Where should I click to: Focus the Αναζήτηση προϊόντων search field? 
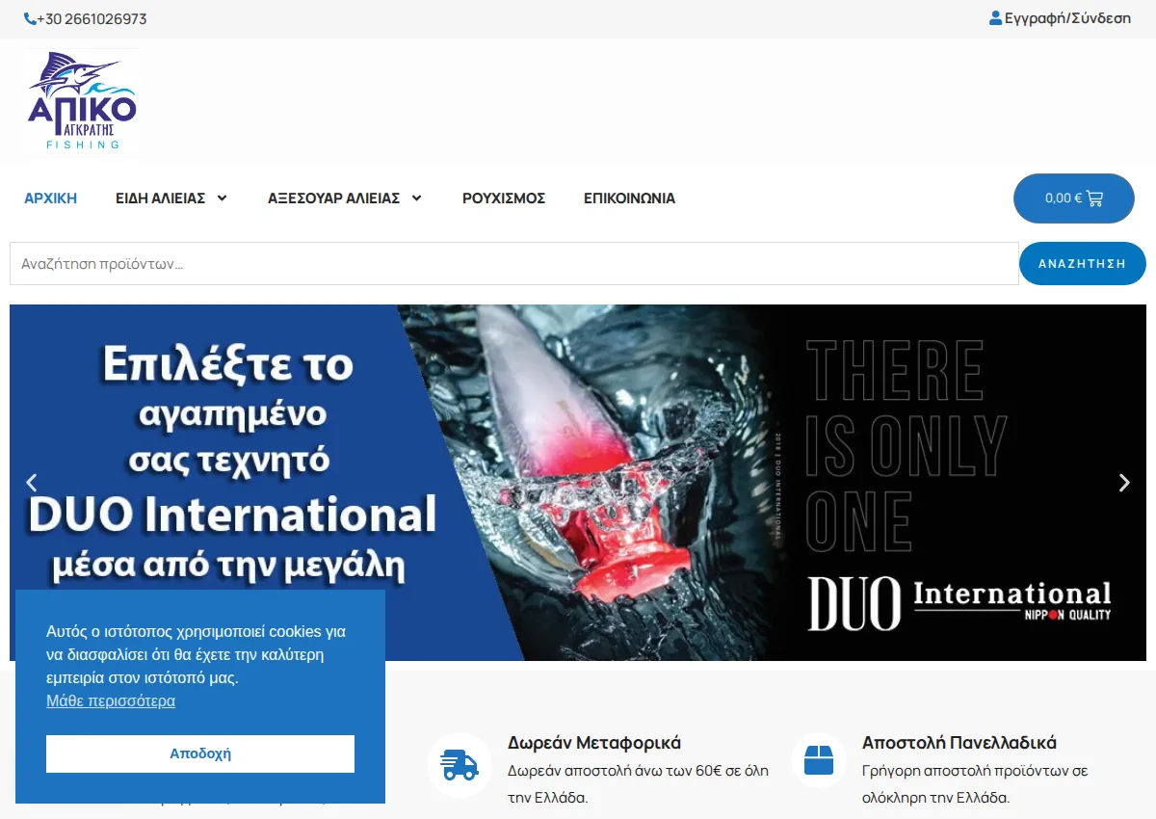point(513,263)
